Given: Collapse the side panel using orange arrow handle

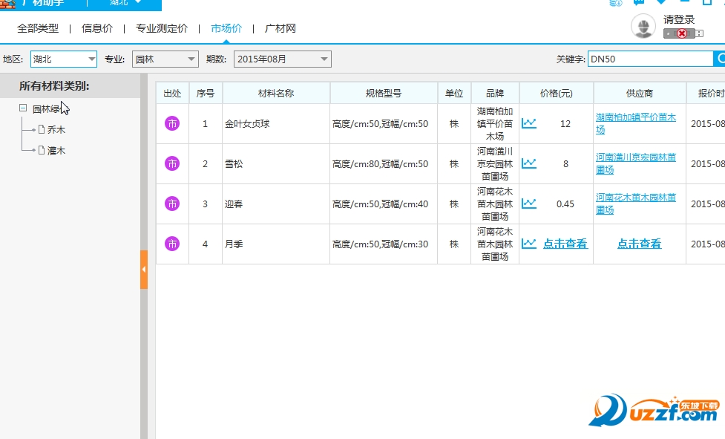Looking at the screenshot, I should click(144, 269).
